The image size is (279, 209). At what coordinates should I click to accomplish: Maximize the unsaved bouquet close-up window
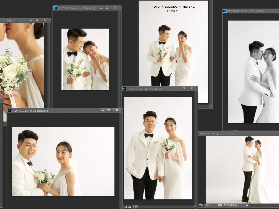click(37, 20)
